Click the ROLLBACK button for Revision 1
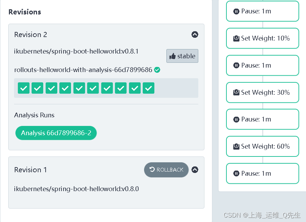The width and height of the screenshot is (306, 222). (x=166, y=170)
